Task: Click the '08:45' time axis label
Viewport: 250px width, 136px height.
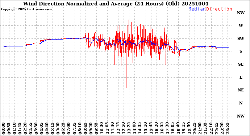Action: (x=85, y=129)
